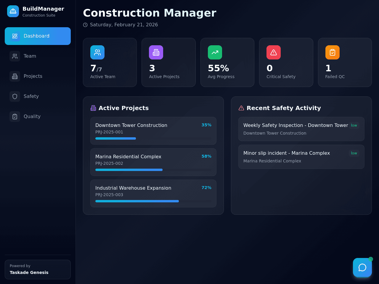Click the low badge on Minor slip incident
The height and width of the screenshot is (284, 379).
click(354, 153)
